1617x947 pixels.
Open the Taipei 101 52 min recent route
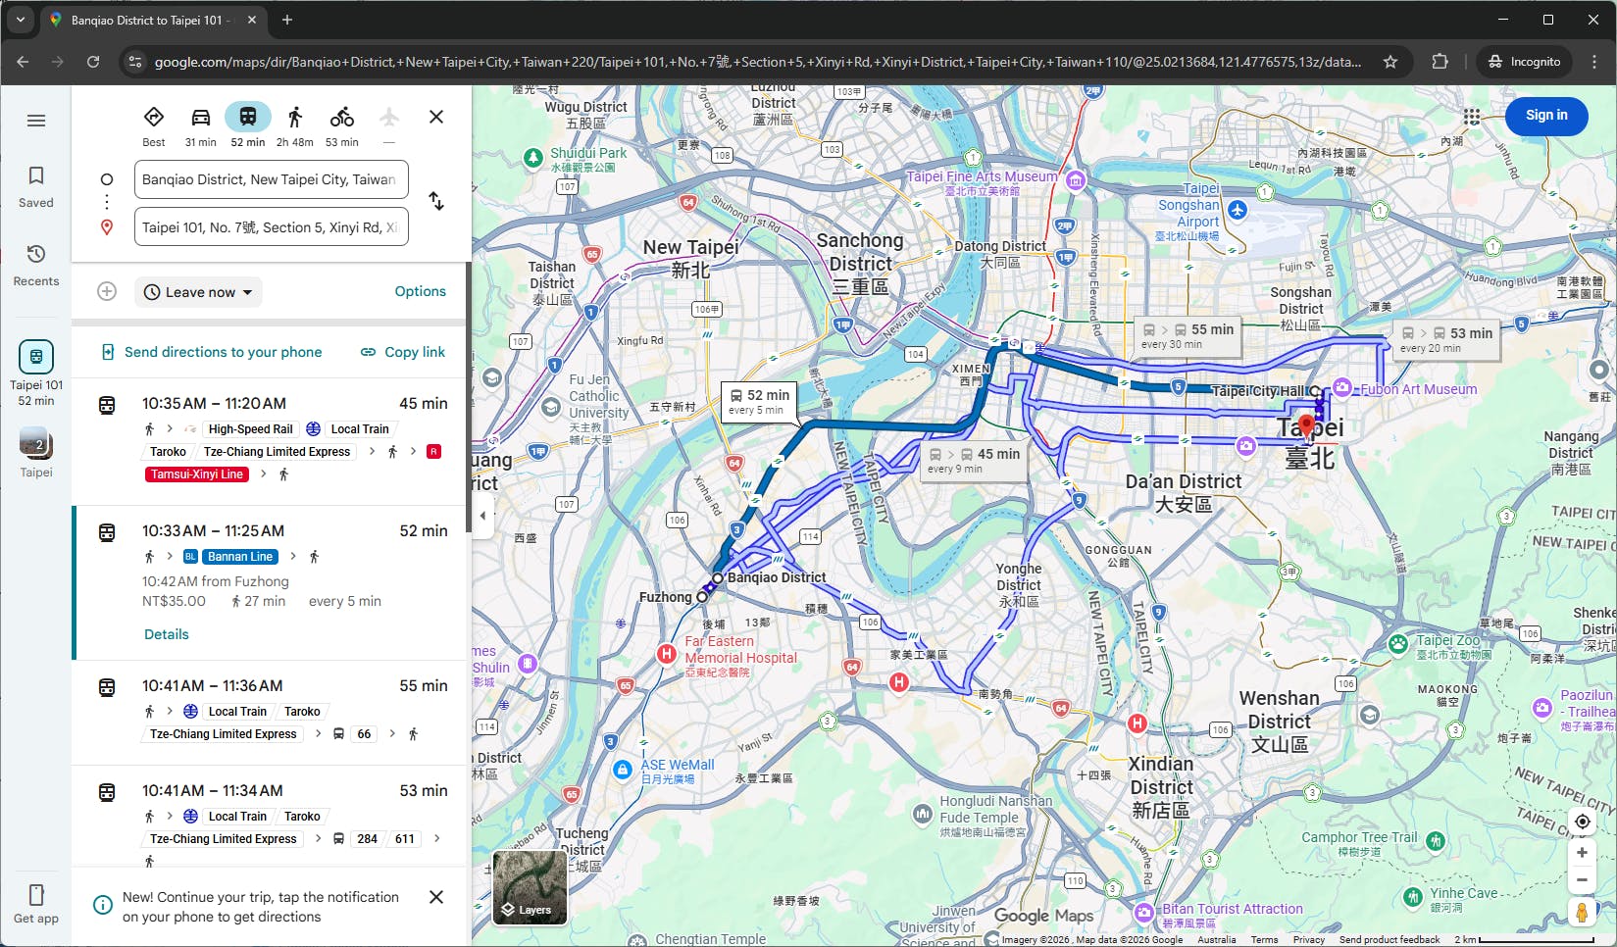click(36, 373)
